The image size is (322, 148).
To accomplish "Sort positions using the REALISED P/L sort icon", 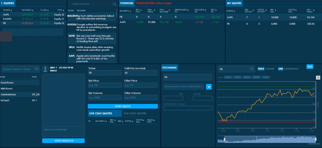I will pos(205,10).
